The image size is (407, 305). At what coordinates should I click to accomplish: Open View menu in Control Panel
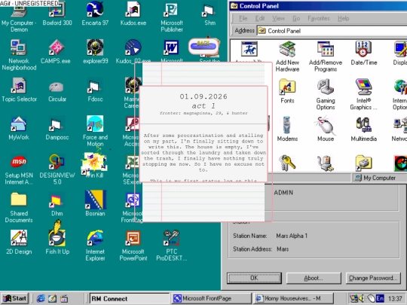[x=278, y=18]
